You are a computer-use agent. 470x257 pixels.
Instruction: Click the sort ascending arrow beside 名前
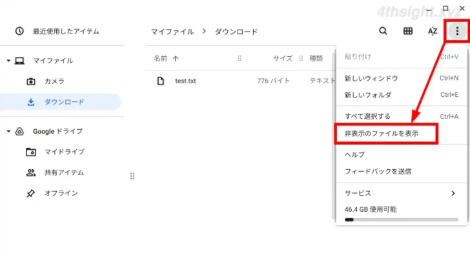tap(176, 59)
